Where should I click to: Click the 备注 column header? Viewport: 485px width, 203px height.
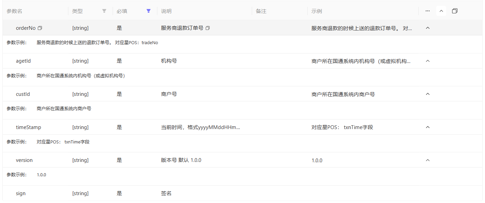[x=261, y=11]
